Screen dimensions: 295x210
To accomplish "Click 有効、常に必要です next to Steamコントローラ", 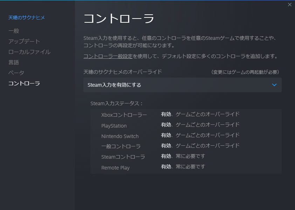I will [183, 156].
